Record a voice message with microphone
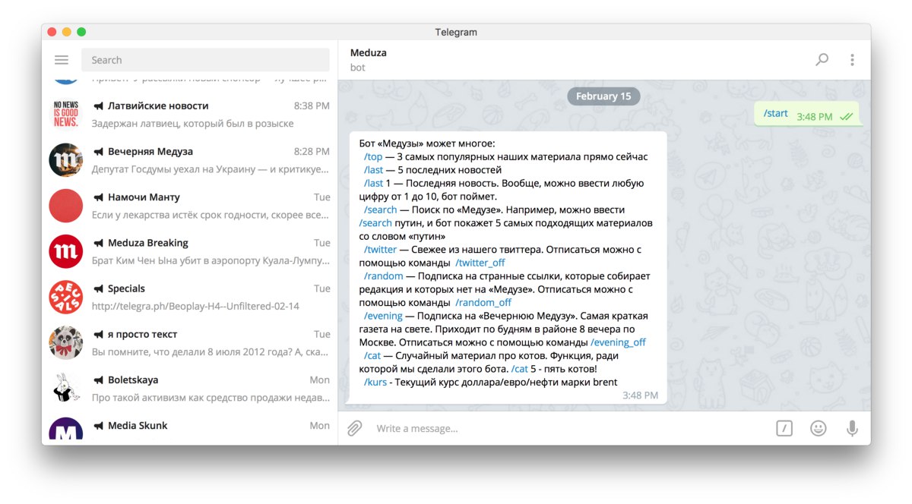This screenshot has height=504, width=912. tap(853, 428)
